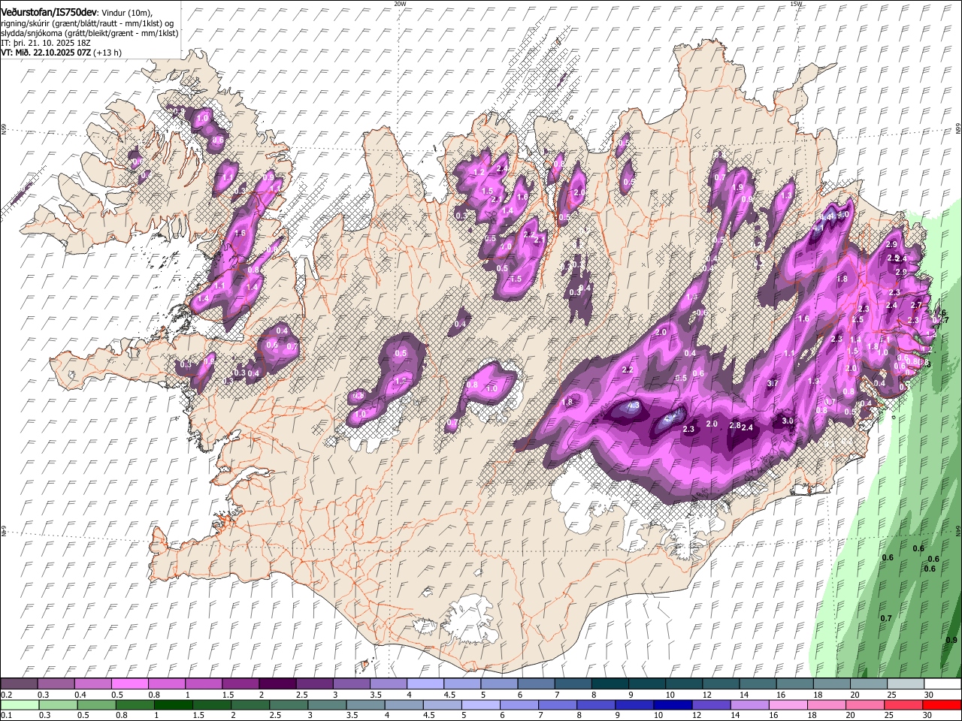Click the dusky purple 0.2–0.3 snow legend swatch

pos(20,684)
